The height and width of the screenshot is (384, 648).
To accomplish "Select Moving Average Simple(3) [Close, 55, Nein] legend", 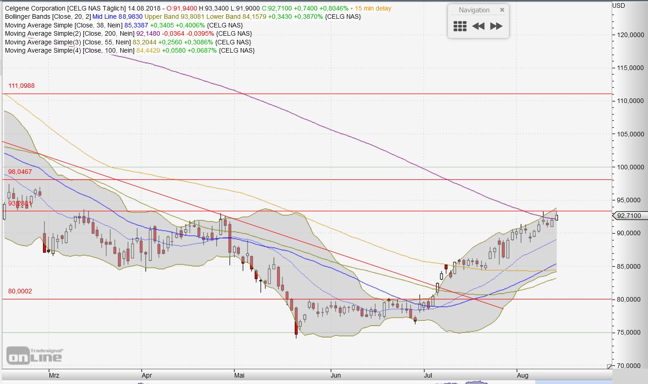I will [x=68, y=42].
